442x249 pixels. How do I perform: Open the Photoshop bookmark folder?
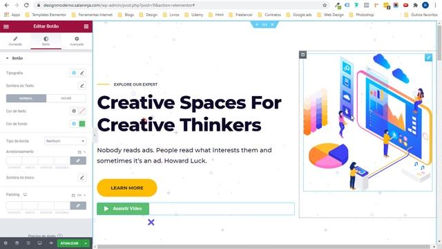362,15
